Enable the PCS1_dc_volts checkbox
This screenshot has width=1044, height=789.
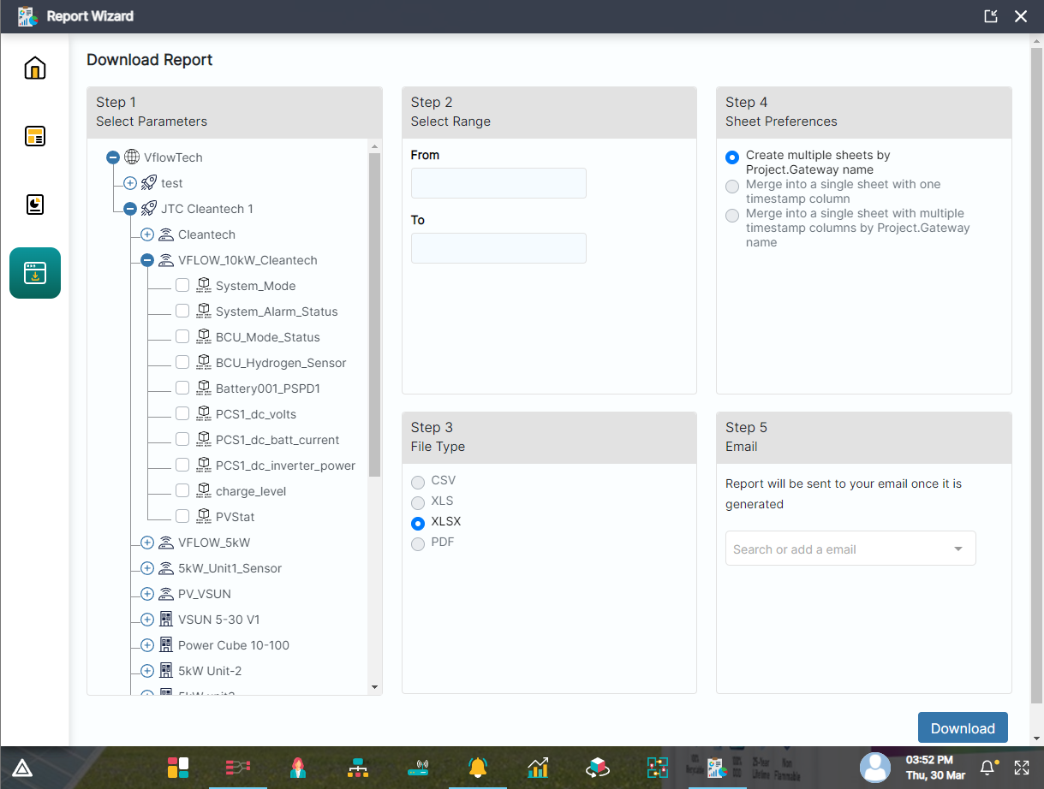[x=182, y=414]
